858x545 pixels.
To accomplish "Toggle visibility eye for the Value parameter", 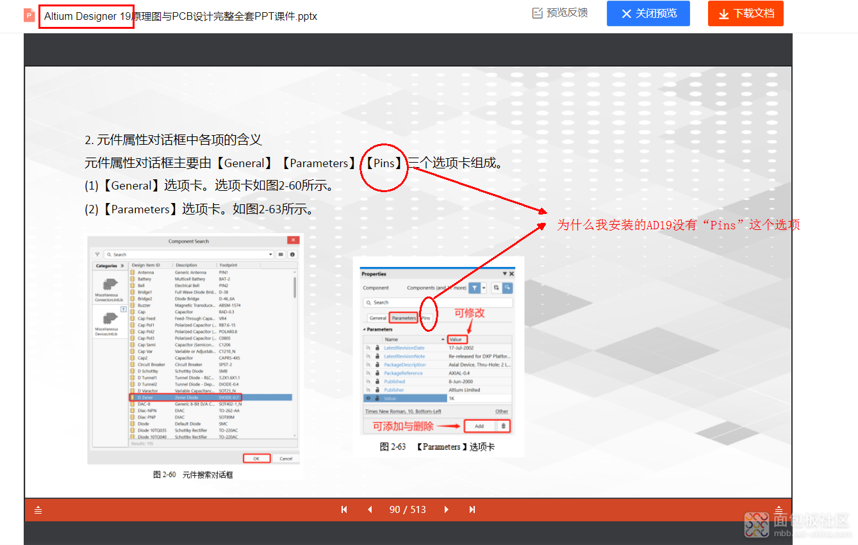I will coord(368,398).
